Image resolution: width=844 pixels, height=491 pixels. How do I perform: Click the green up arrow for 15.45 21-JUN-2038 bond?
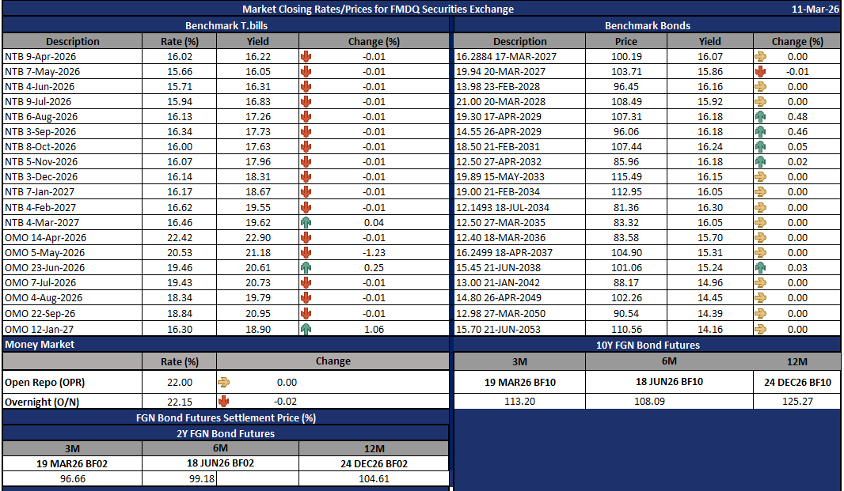[x=760, y=268]
